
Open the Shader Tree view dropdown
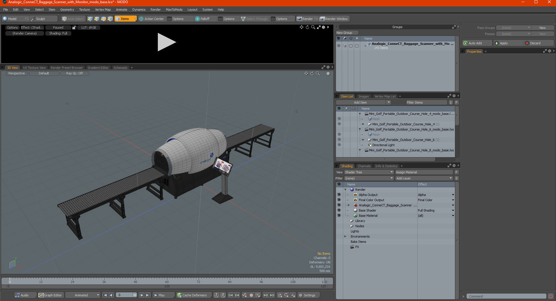369,172
